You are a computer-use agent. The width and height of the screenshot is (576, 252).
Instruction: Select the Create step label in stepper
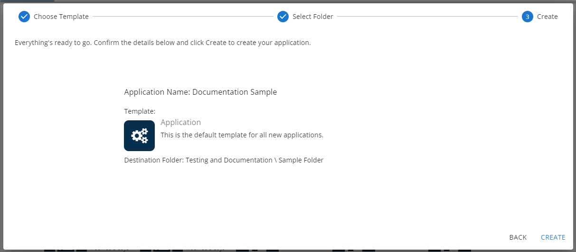(x=547, y=17)
